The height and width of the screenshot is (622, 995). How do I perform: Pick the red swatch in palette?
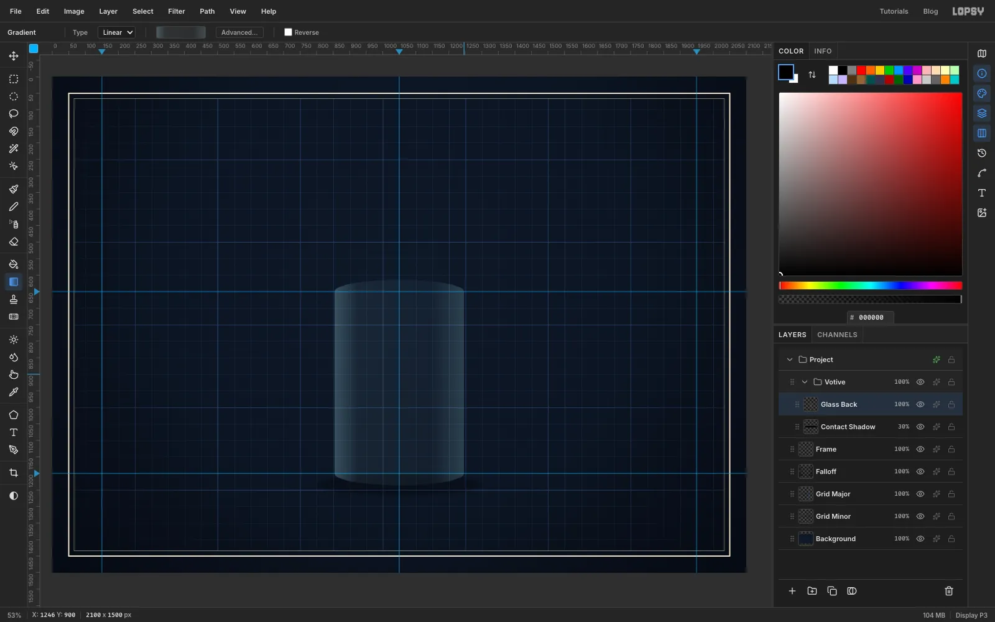tap(861, 70)
